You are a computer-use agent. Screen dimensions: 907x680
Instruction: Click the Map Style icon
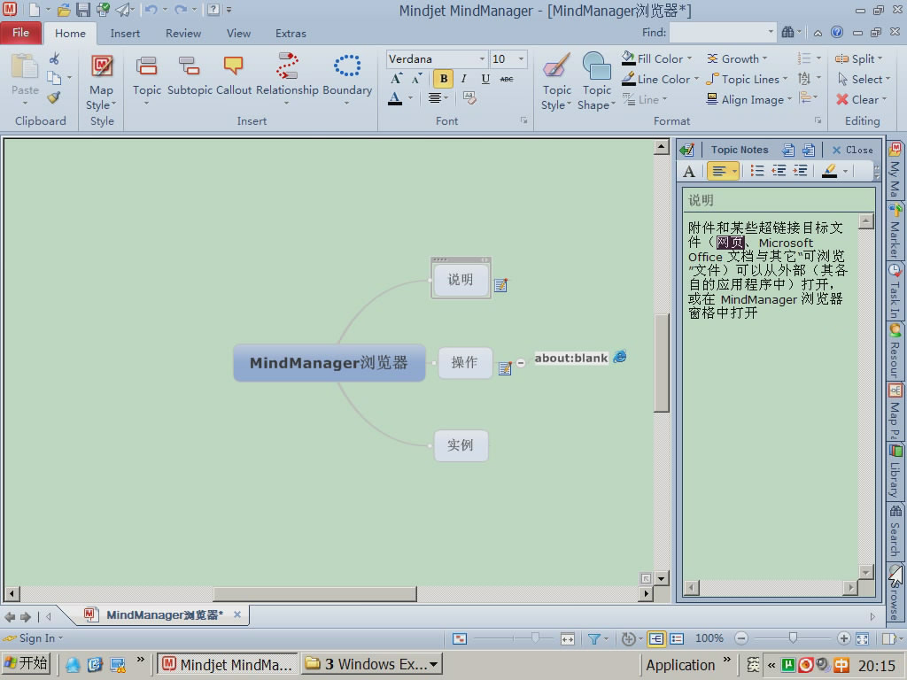[102, 66]
